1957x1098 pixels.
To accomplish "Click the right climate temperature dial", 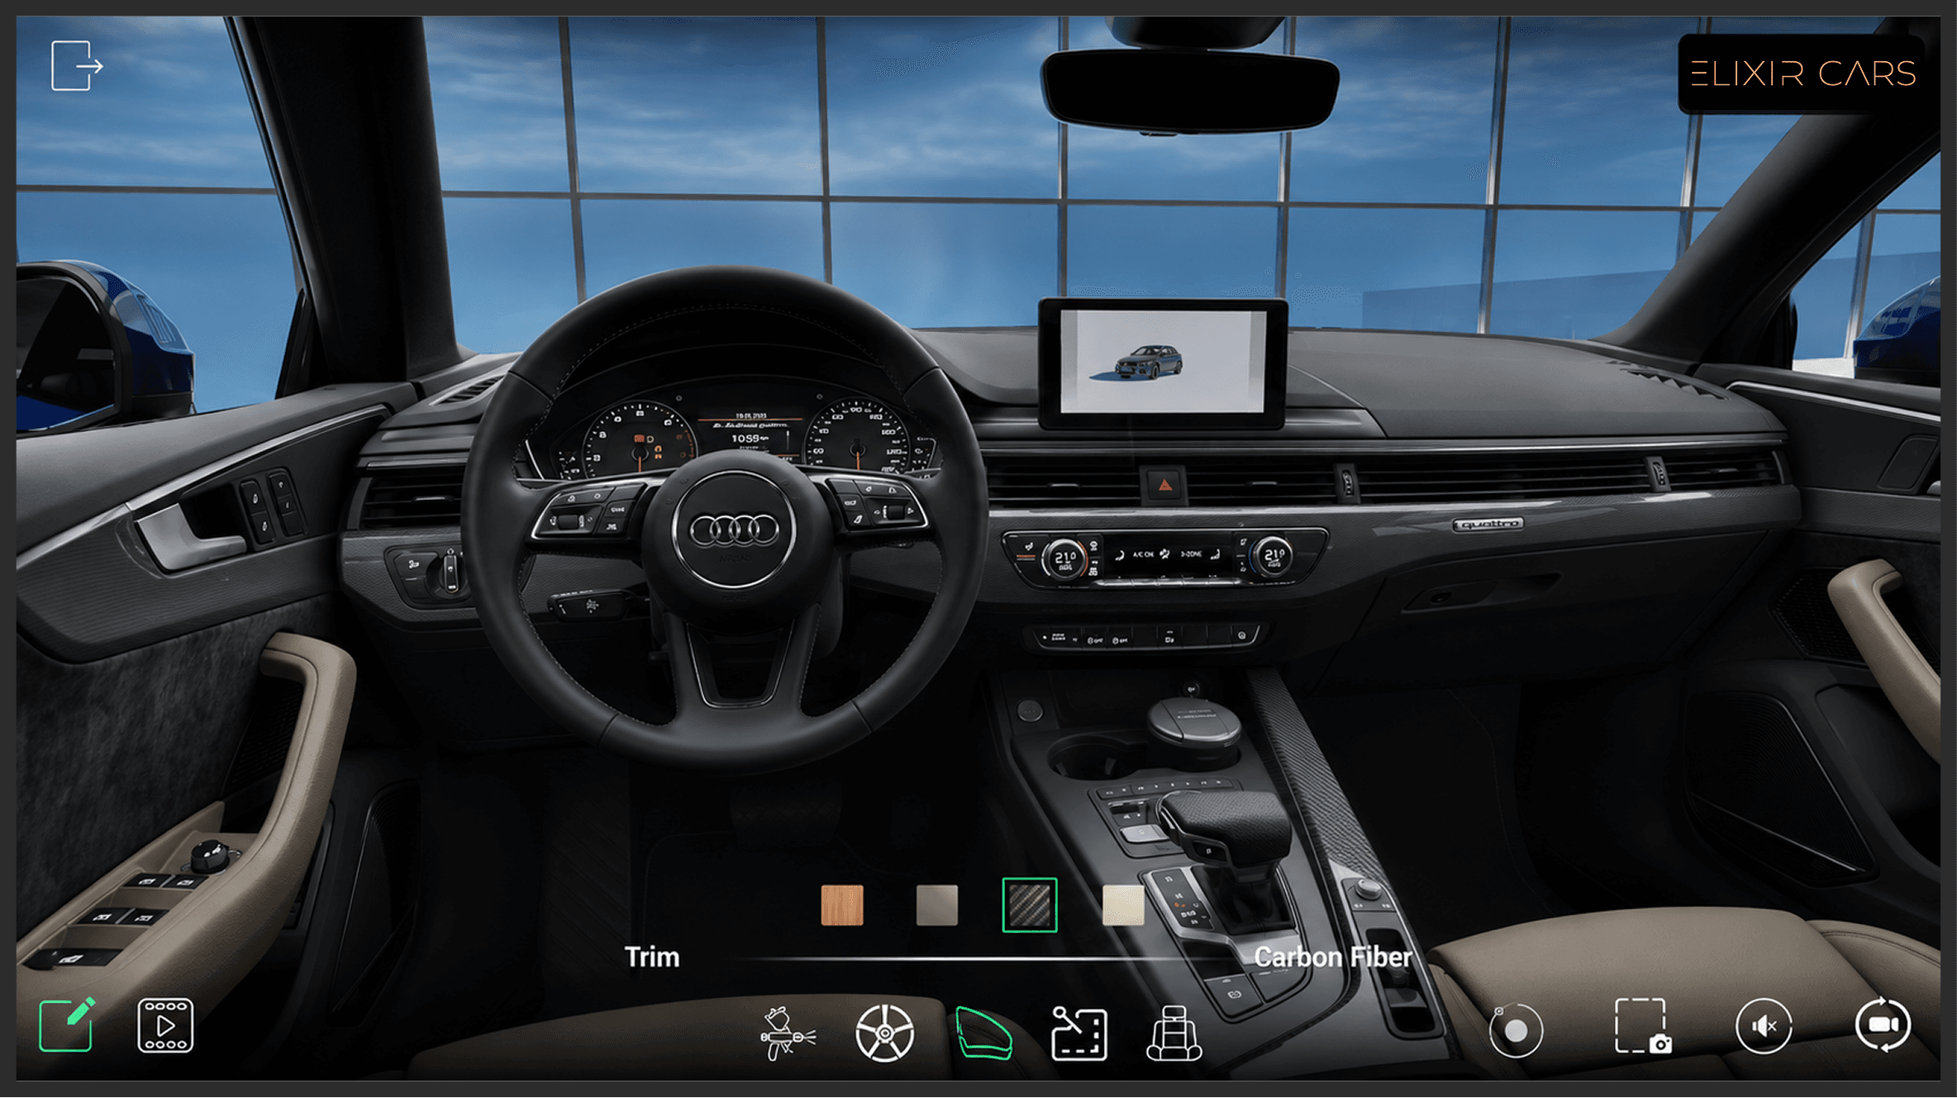I will [1274, 557].
